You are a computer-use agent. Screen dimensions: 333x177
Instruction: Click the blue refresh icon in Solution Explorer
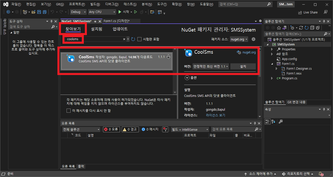pos(307,27)
